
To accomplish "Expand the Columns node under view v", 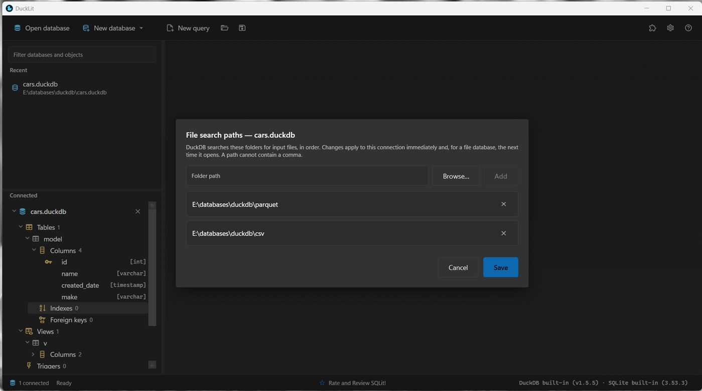I will [x=34, y=354].
